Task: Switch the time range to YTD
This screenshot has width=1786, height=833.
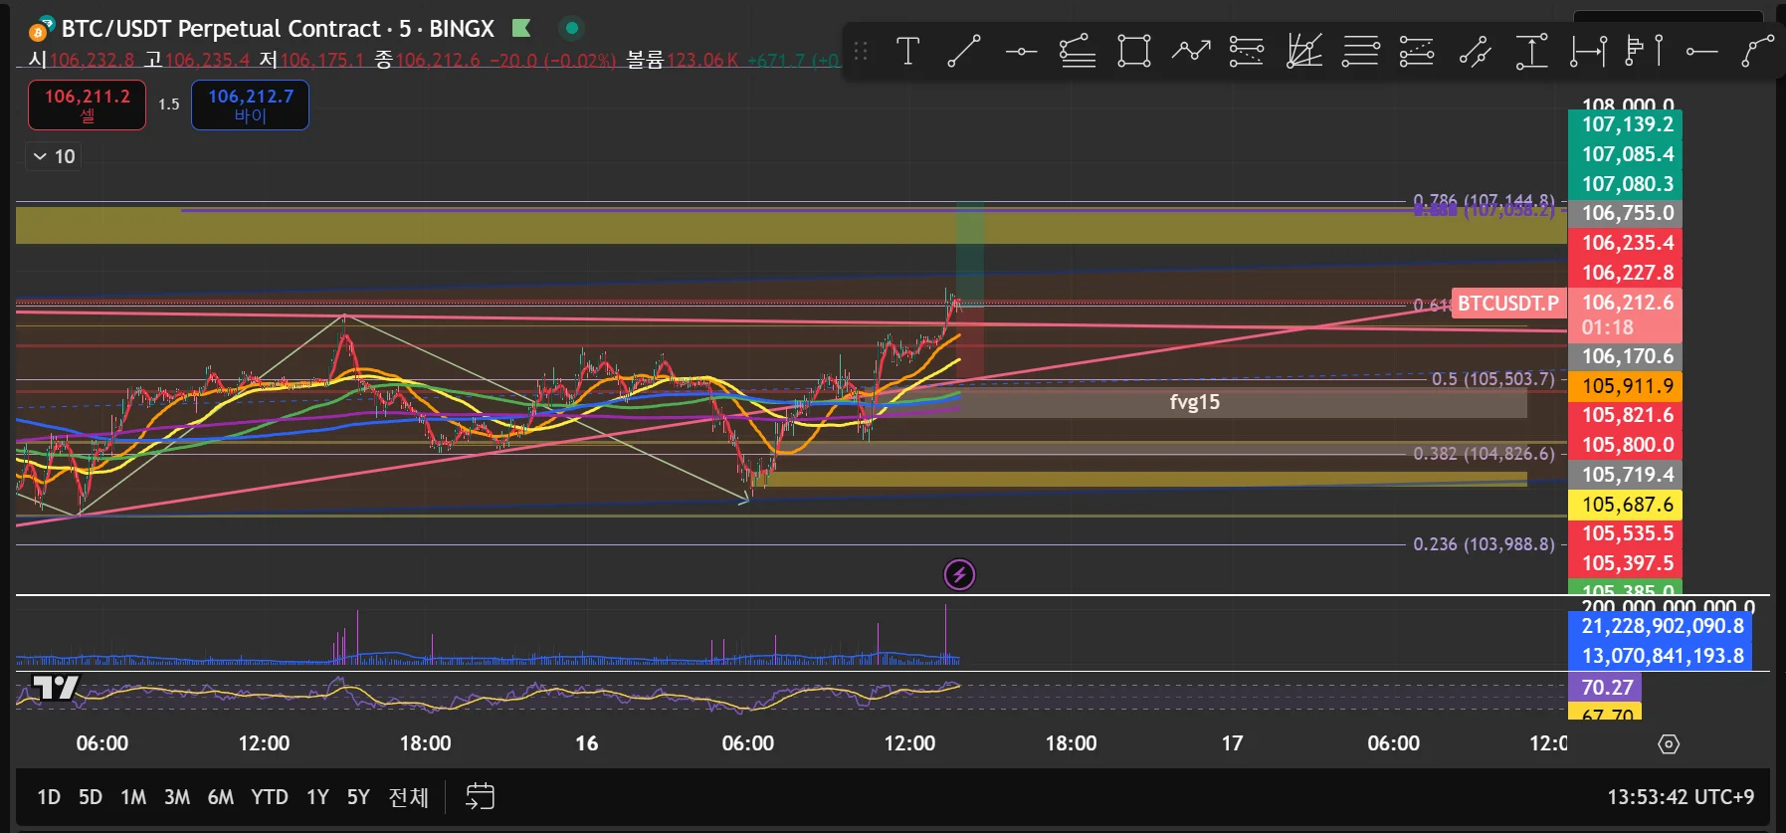Action: pyautogui.click(x=269, y=797)
